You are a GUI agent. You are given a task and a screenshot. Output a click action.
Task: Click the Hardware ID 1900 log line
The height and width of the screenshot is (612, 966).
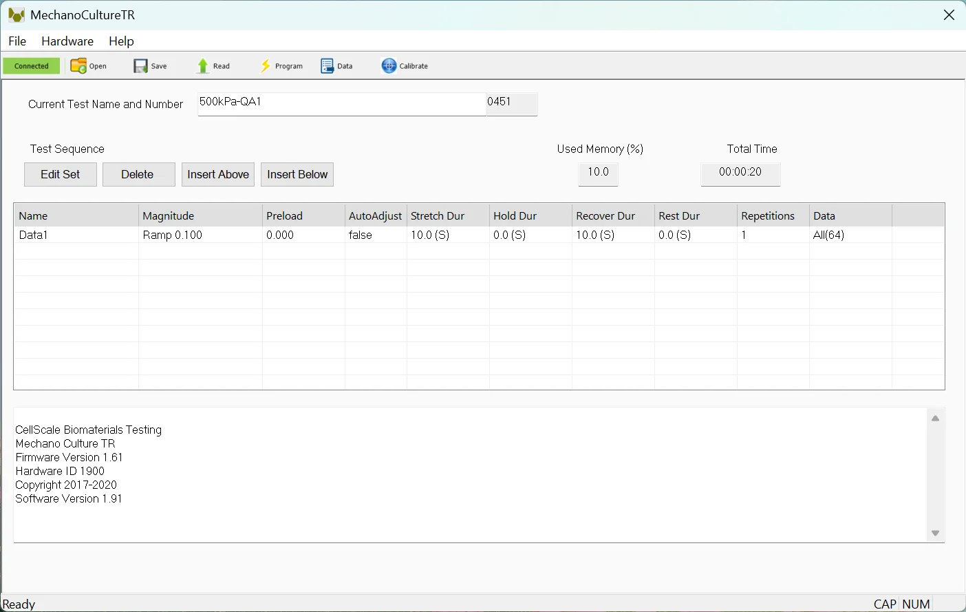tap(60, 471)
